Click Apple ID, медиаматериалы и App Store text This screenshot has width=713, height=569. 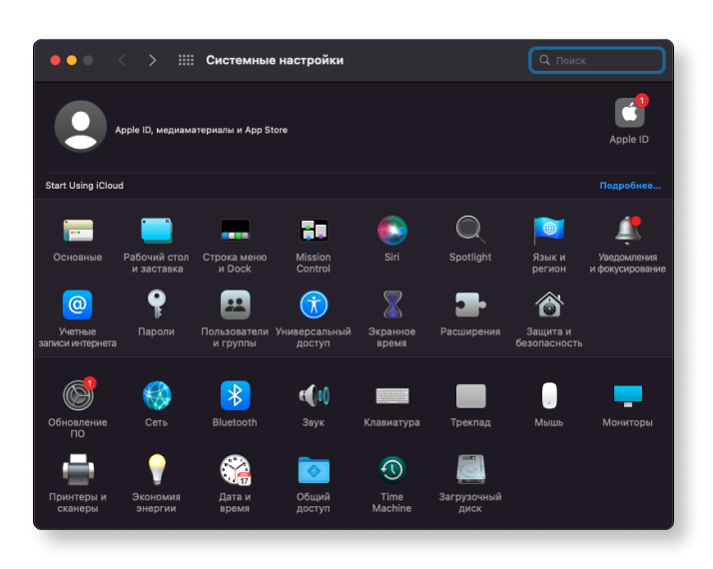[x=201, y=130]
